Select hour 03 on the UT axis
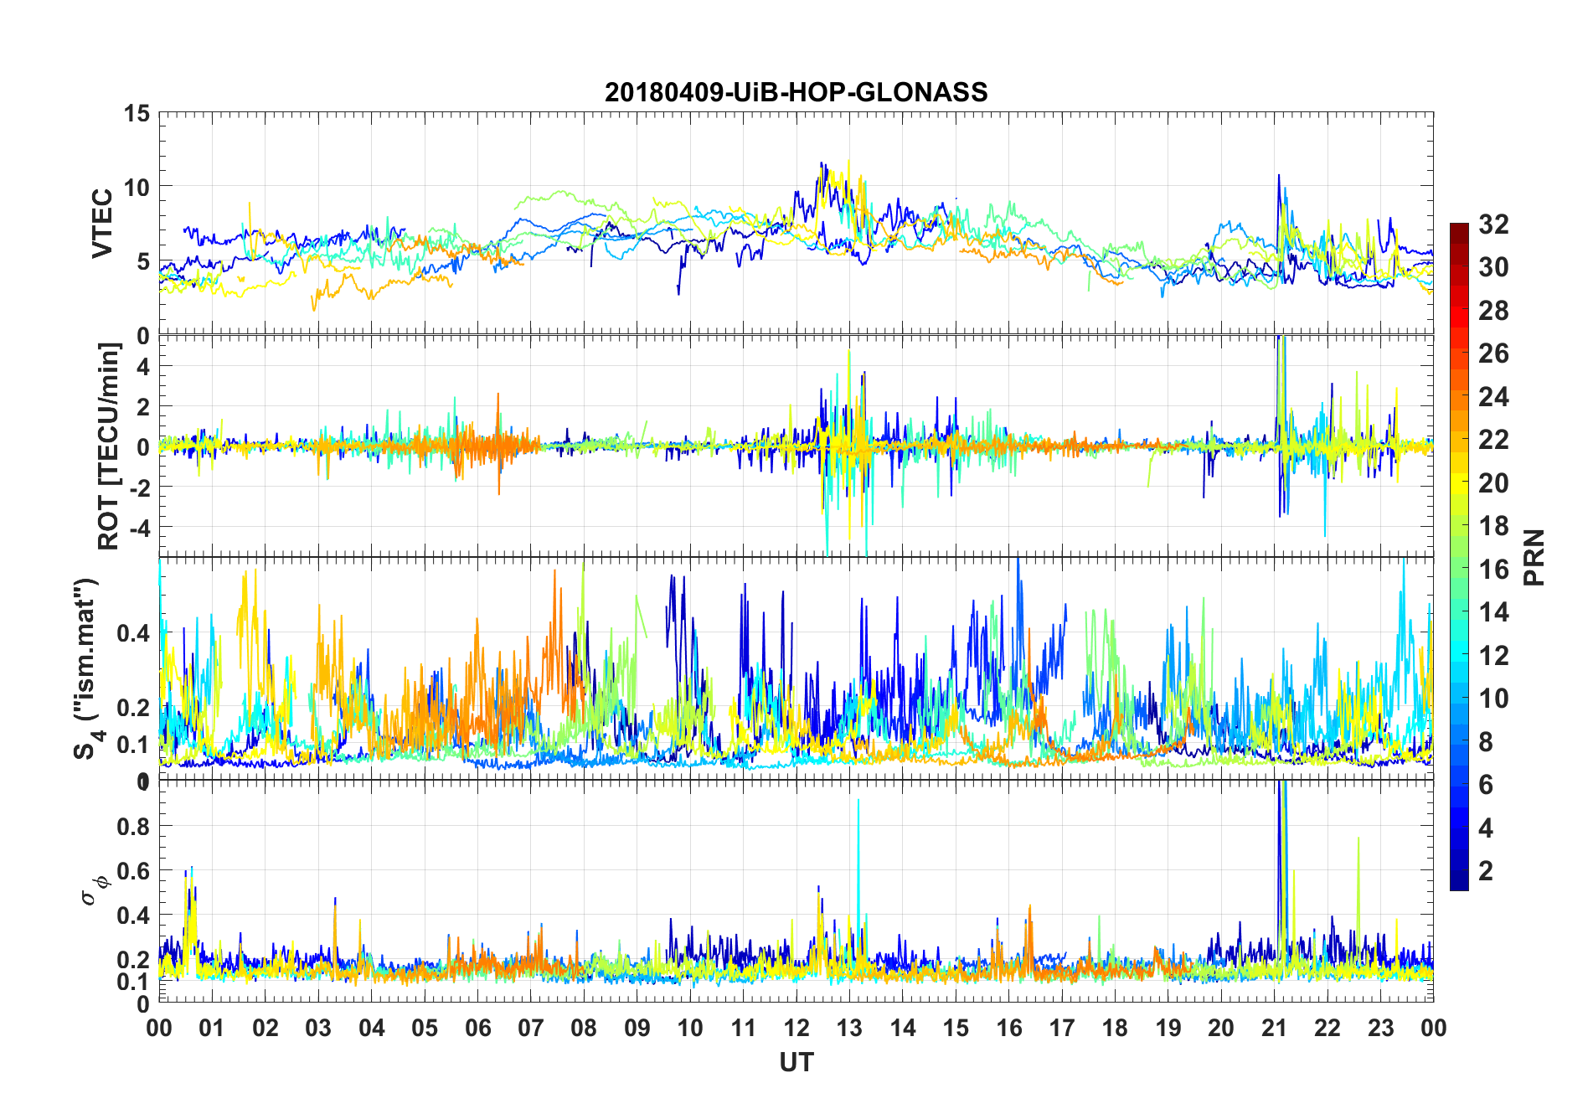The width and height of the screenshot is (1593, 1114). tap(318, 1027)
